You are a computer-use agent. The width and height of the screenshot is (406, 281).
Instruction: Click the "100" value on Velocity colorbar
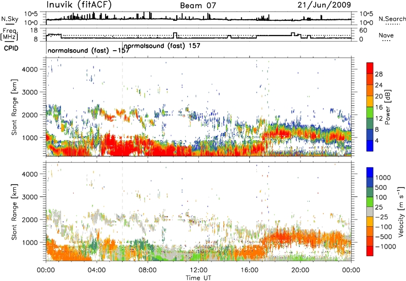[x=381, y=197]
